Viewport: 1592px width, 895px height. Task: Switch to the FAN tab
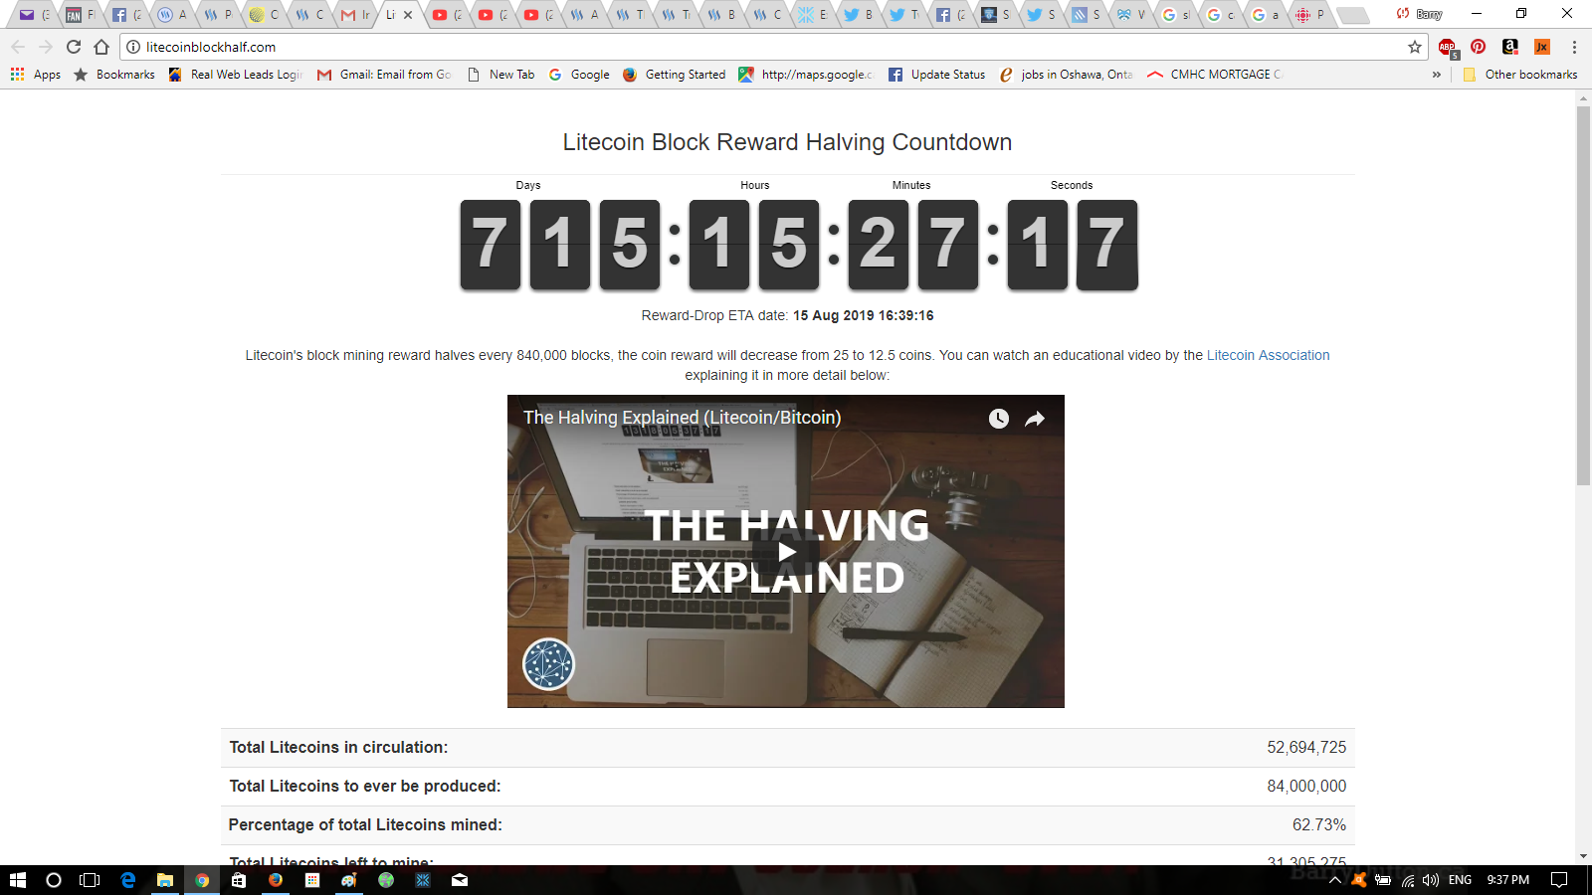click(x=81, y=15)
